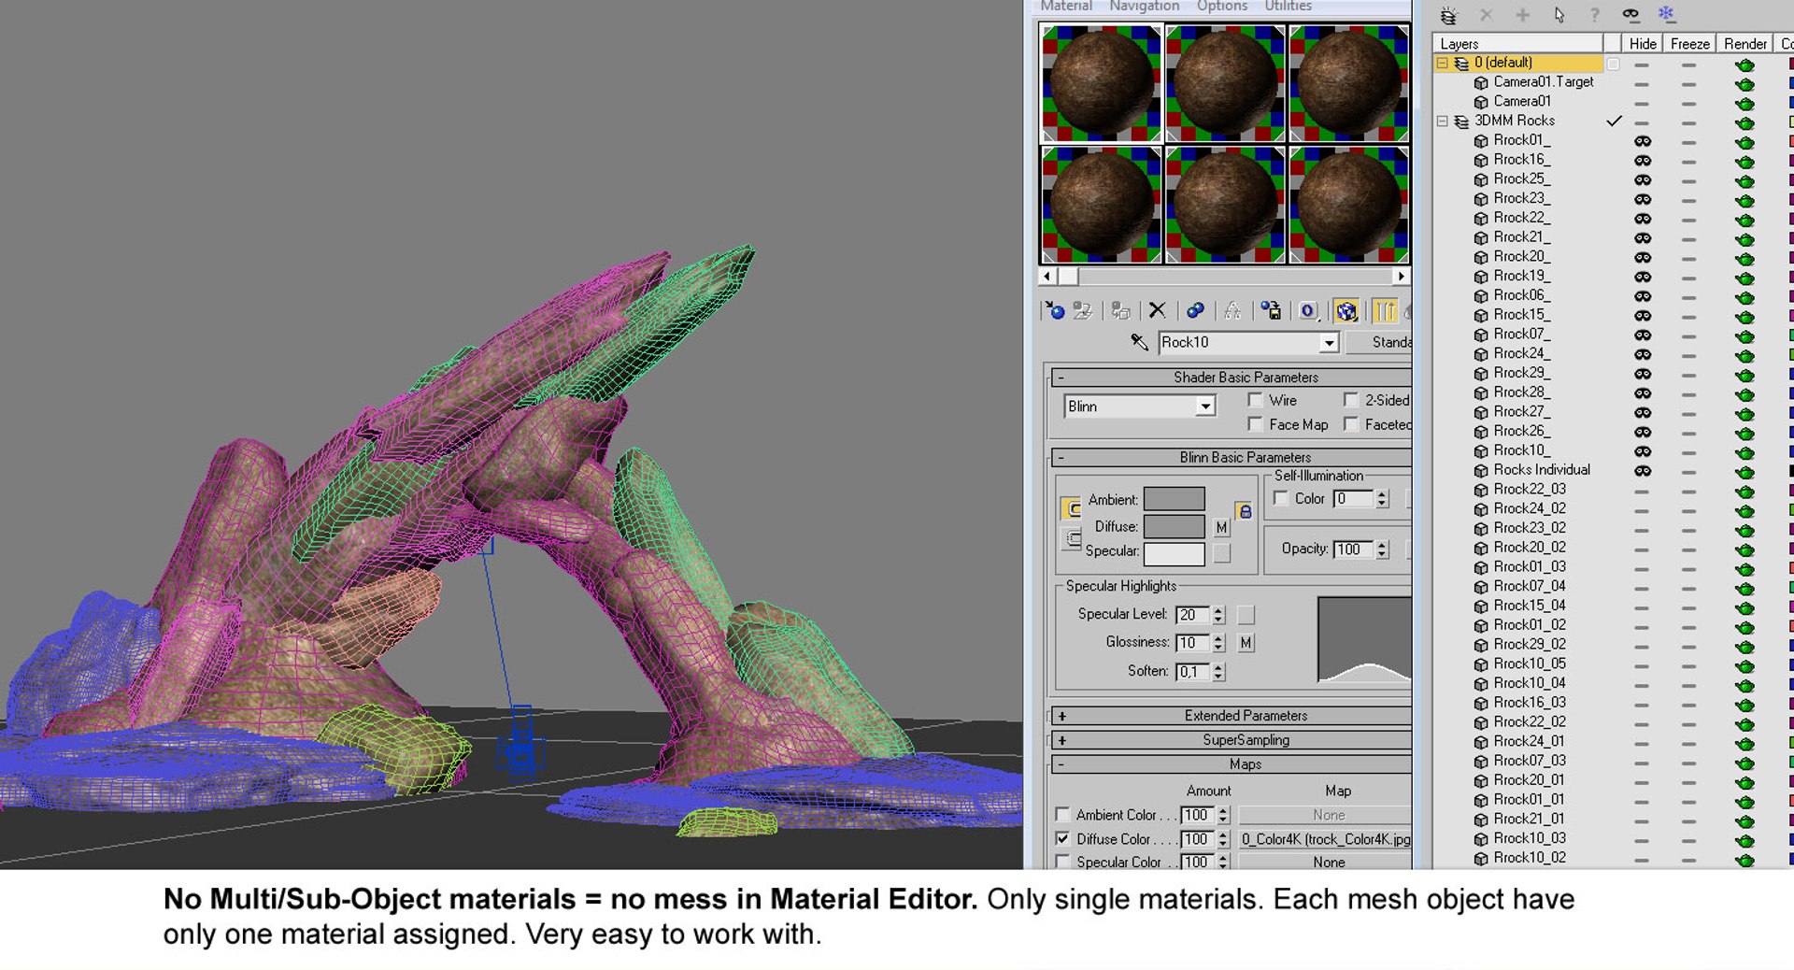This screenshot has width=1794, height=970.
Task: Click Make Material Copy spheres icon
Action: tap(1195, 311)
